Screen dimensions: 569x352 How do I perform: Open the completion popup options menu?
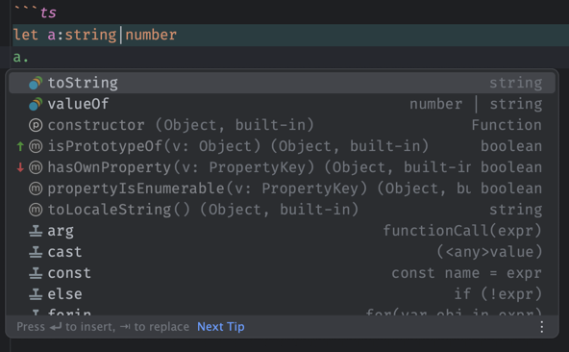coord(541,327)
